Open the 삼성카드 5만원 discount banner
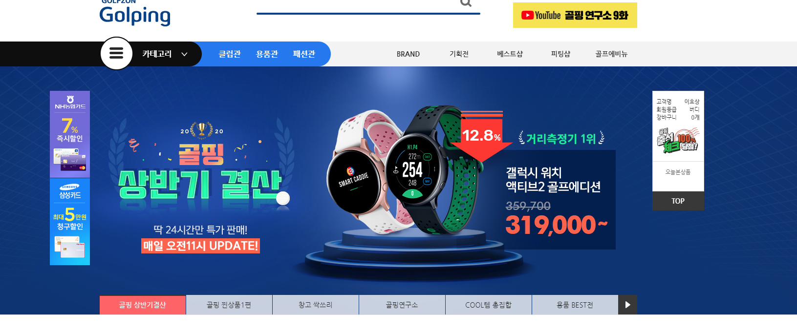797x334 pixels. tap(70, 222)
